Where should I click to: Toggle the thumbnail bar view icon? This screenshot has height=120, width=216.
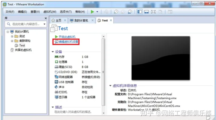(146, 12)
